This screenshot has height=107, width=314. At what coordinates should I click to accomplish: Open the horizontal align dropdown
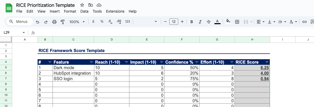click(x=261, y=22)
